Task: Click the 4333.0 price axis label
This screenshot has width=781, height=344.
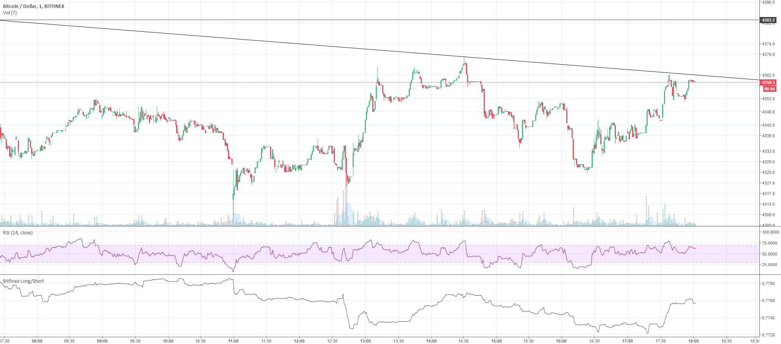Action: [x=769, y=151]
